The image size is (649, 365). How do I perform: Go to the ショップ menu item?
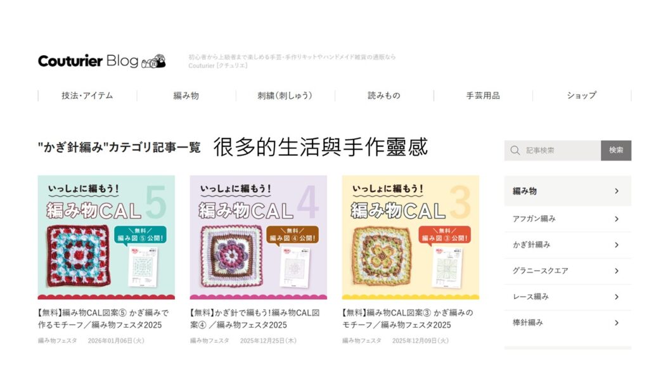tap(582, 96)
